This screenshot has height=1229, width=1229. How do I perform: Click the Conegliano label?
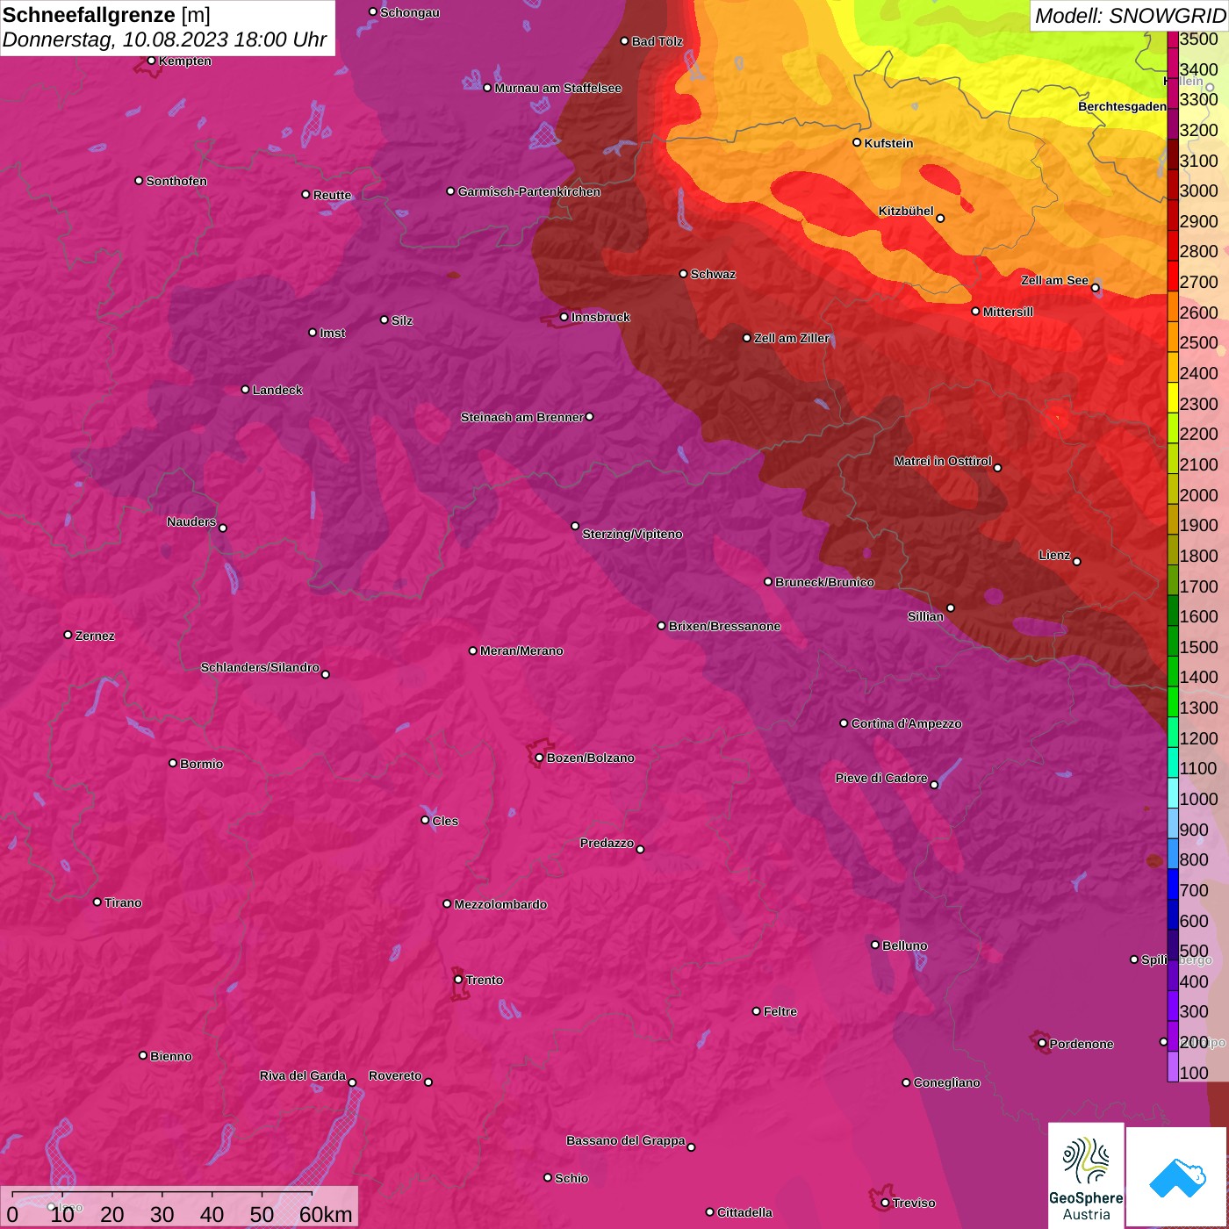click(x=947, y=1082)
